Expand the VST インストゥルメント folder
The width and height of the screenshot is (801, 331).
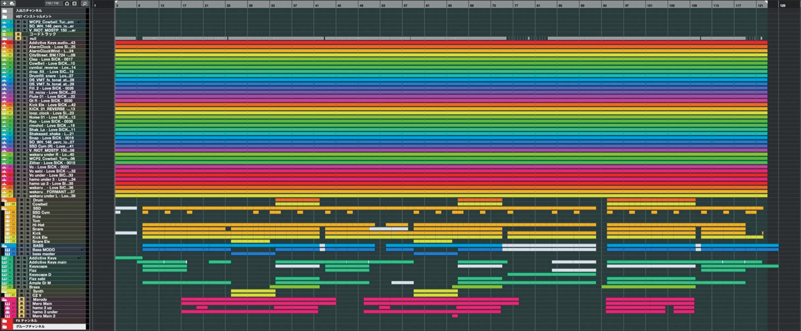[x=5, y=17]
